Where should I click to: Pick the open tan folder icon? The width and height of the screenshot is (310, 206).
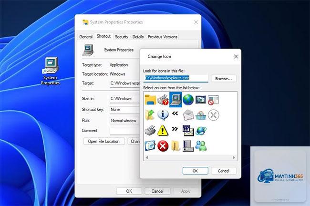176,146
